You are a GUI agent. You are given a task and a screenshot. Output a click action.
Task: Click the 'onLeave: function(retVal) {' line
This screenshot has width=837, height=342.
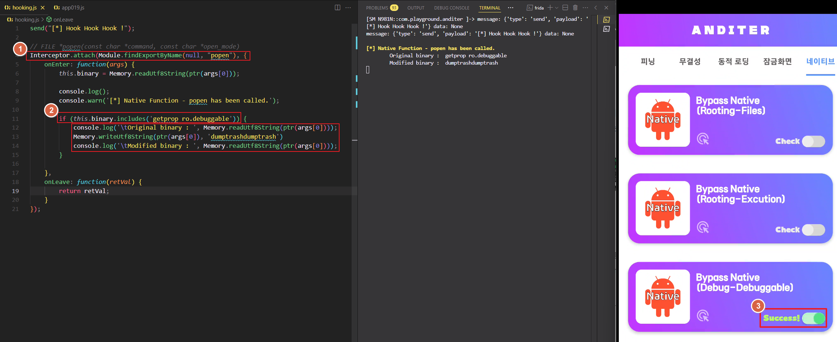pyautogui.click(x=93, y=182)
